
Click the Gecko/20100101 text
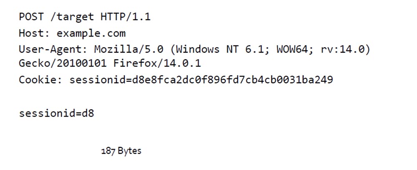(x=63, y=63)
